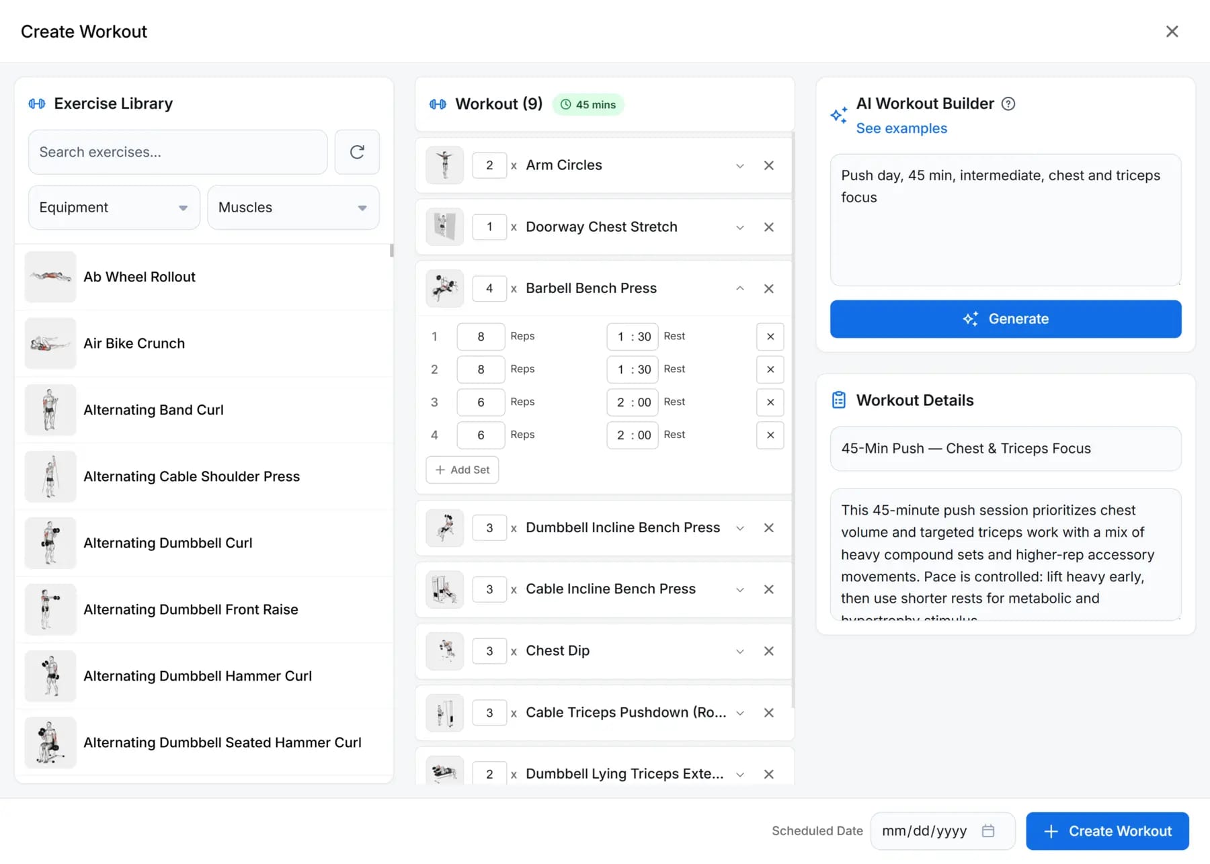Add a set to Barbell Bench Press
1210x864 pixels.
[x=462, y=470]
